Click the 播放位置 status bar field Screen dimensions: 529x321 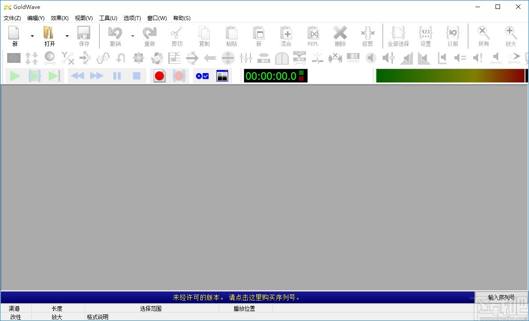tap(246, 308)
